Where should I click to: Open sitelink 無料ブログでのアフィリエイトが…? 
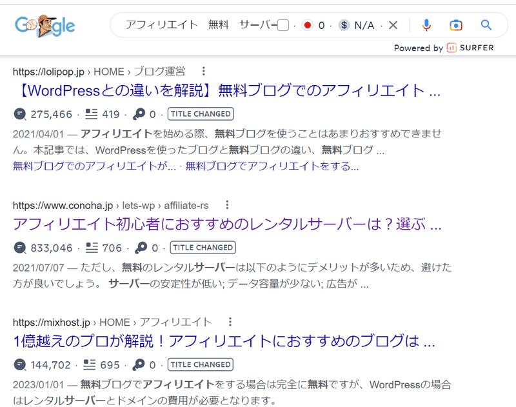click(94, 166)
